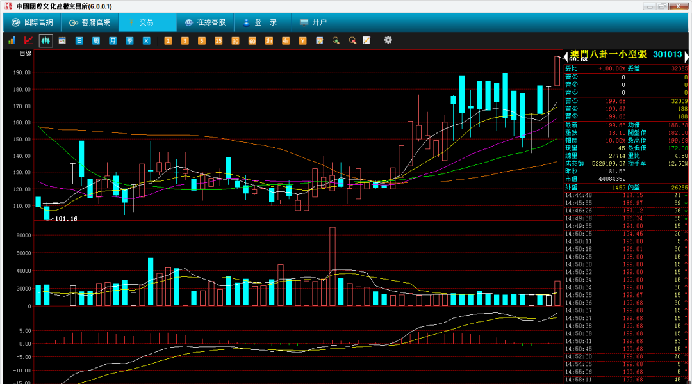Open the 开户 tab
The image size is (692, 384).
tap(314, 22)
